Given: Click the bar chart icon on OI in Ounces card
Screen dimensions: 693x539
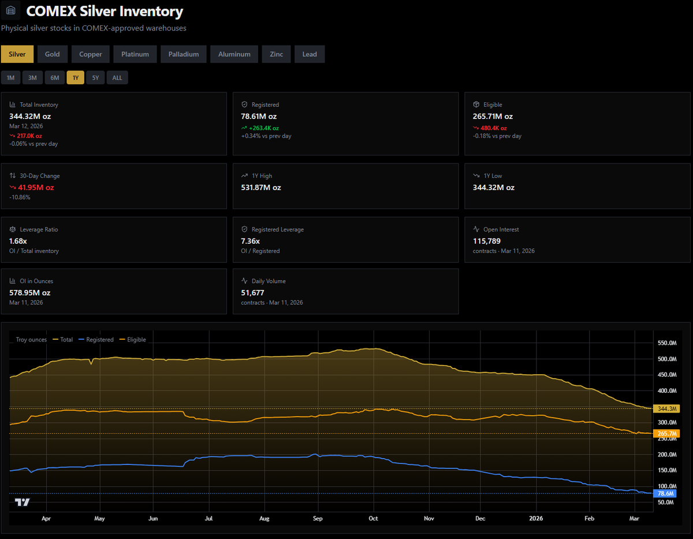Looking at the screenshot, I should tap(13, 281).
